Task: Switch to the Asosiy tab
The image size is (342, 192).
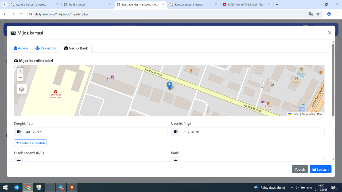Action: 21,48
